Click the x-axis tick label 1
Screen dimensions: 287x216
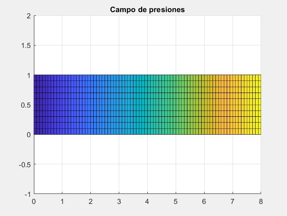pyautogui.click(x=62, y=201)
